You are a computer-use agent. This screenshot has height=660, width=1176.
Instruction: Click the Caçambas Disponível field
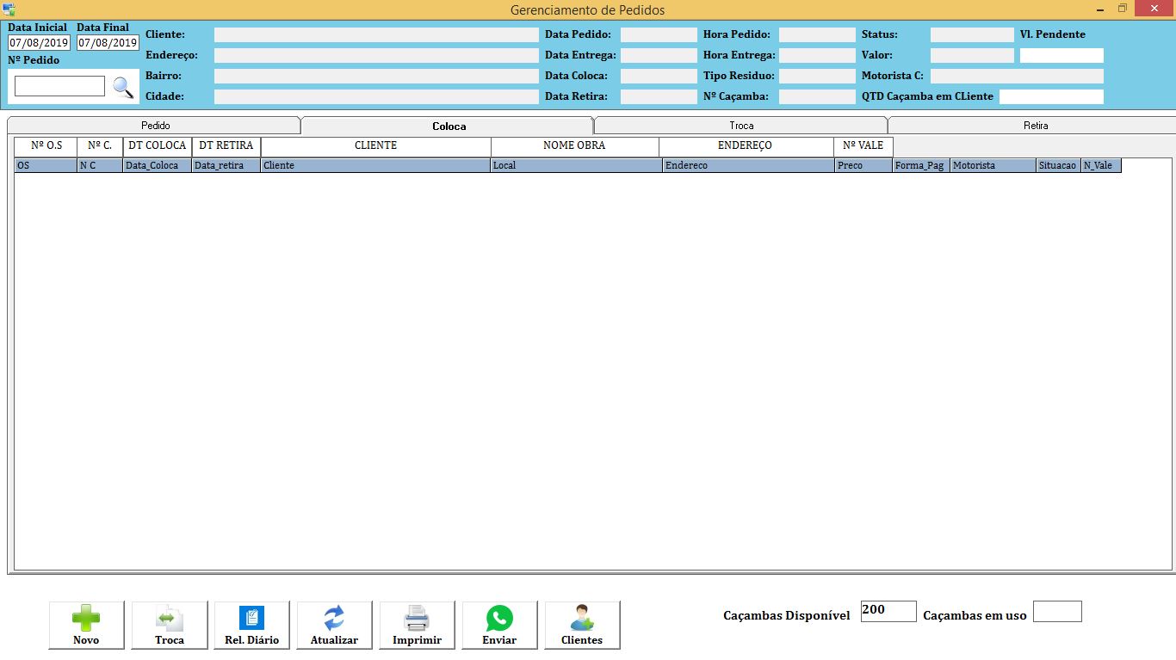888,611
